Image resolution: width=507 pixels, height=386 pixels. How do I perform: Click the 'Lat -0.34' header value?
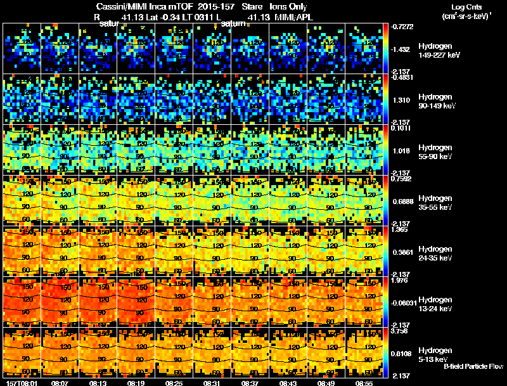pyautogui.click(x=164, y=17)
